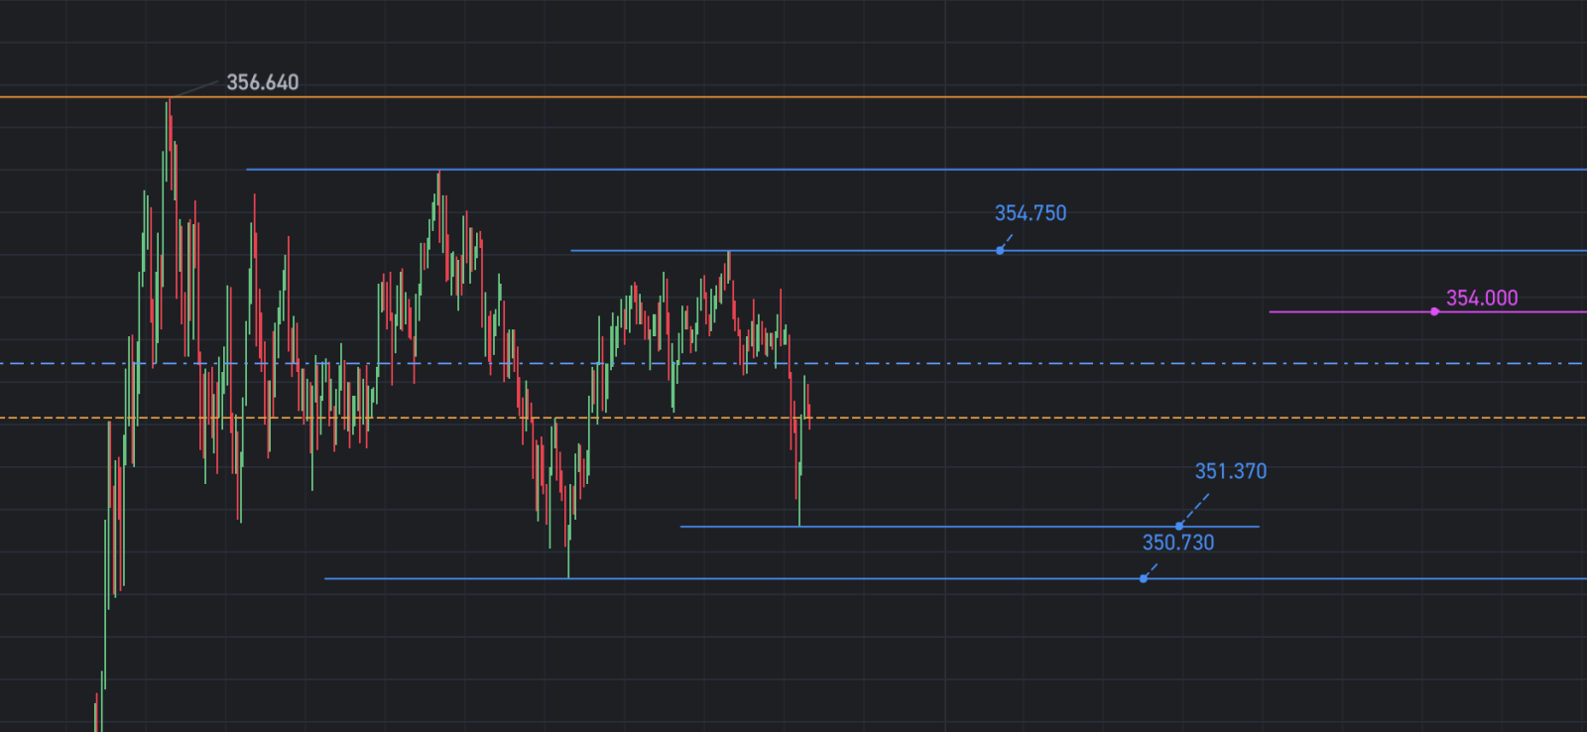Click the magenta anchor dot on the 354.000 line
Viewport: 1587px width, 732px height.
(1434, 311)
